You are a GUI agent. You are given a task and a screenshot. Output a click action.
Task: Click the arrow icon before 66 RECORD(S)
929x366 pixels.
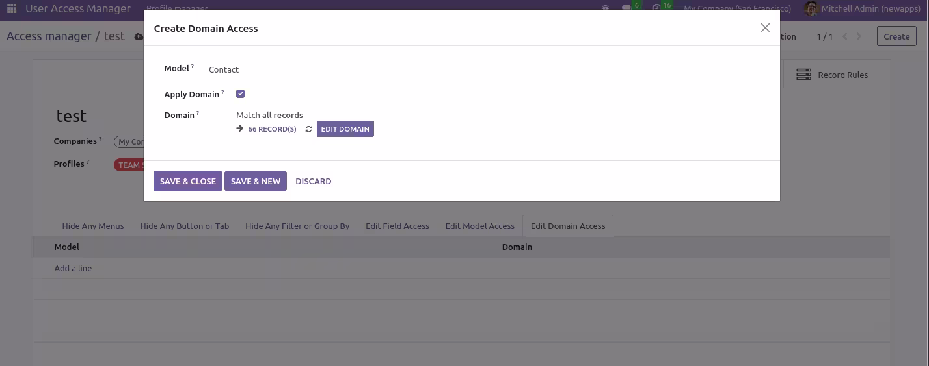(240, 129)
